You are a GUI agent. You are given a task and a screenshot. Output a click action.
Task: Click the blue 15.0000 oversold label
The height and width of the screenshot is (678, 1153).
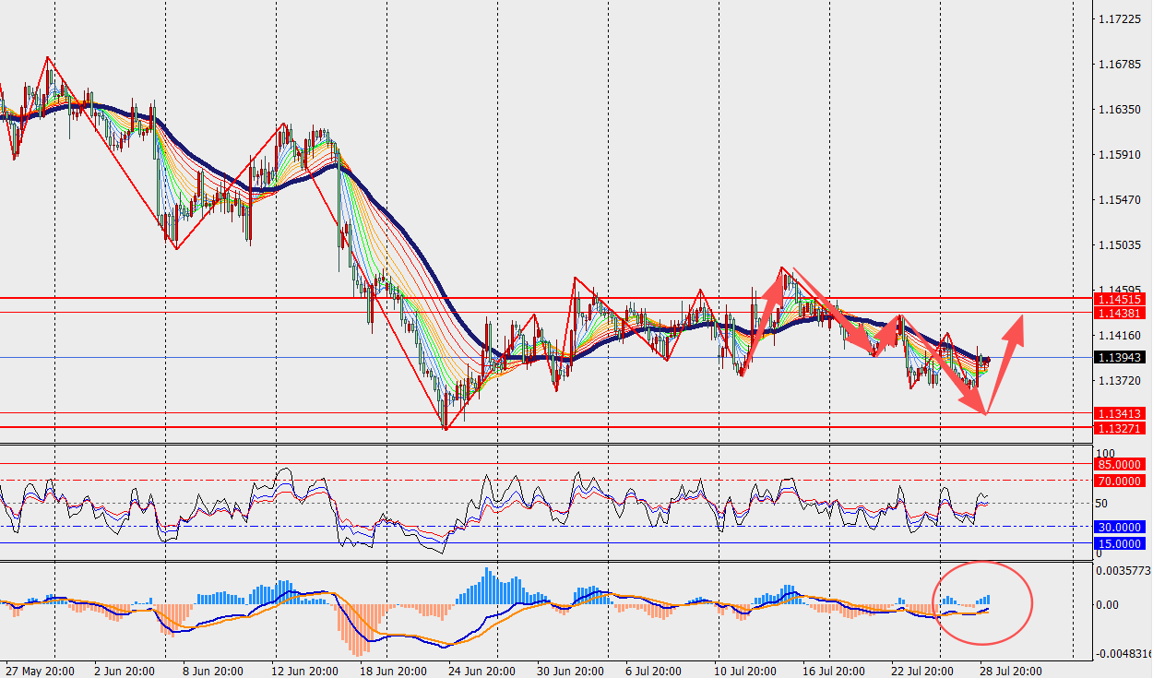tap(1120, 544)
